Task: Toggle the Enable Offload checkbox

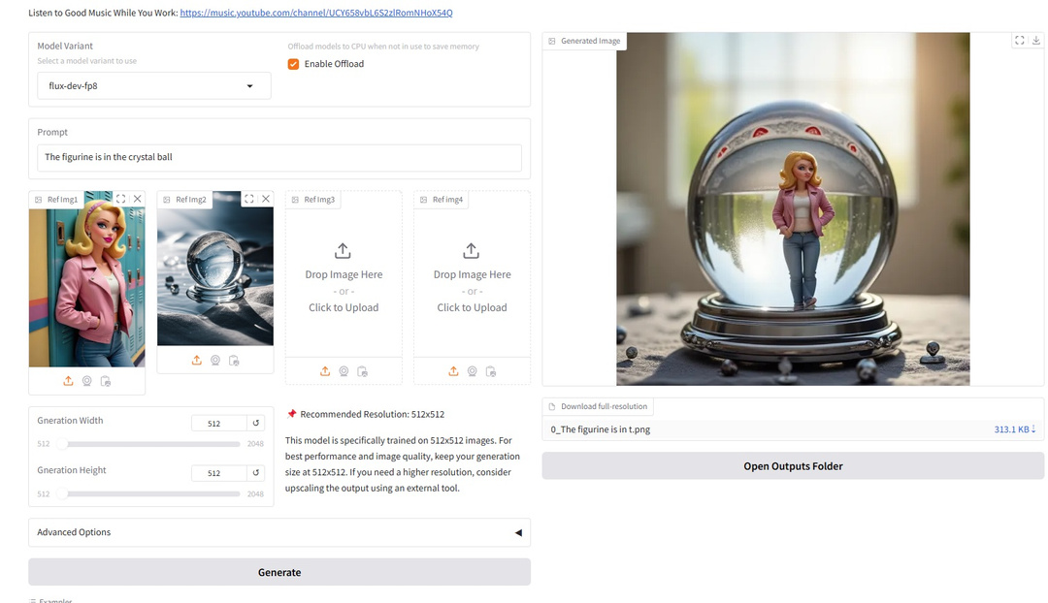Action: coord(293,64)
